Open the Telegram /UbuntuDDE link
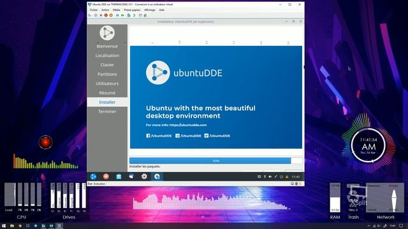 pos(188,135)
